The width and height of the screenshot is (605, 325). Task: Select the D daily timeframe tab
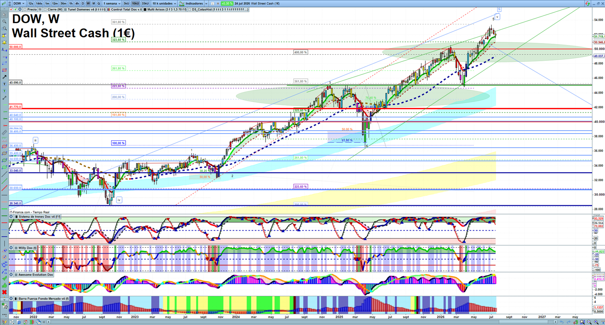coord(83,3)
